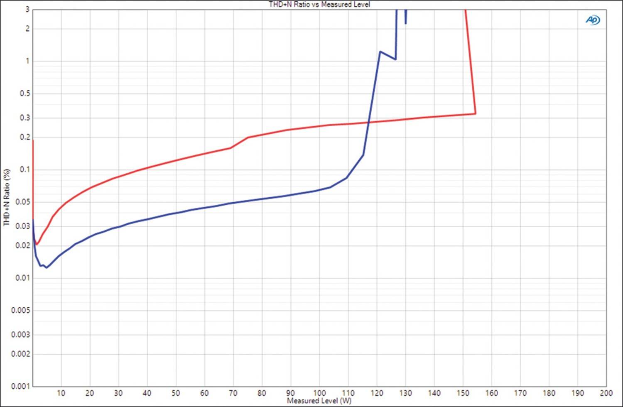Click the crossing point of red and blue curves
The image size is (623, 407).
click(368, 123)
